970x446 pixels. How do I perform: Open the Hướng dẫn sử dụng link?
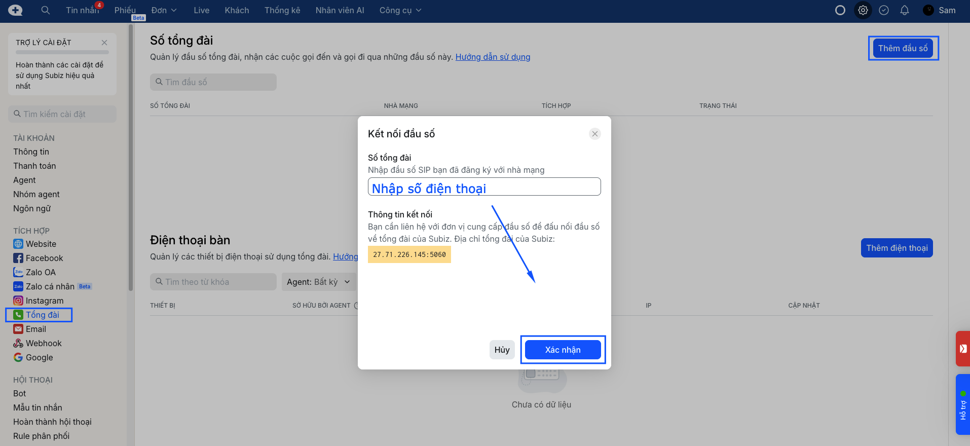[493, 57]
